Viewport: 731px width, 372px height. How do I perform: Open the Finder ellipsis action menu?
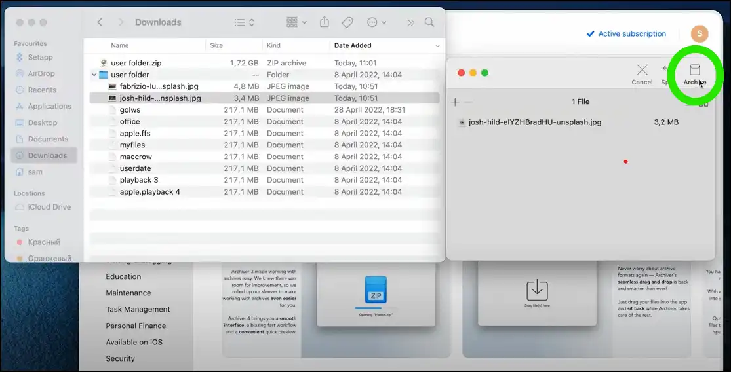pyautogui.click(x=377, y=22)
